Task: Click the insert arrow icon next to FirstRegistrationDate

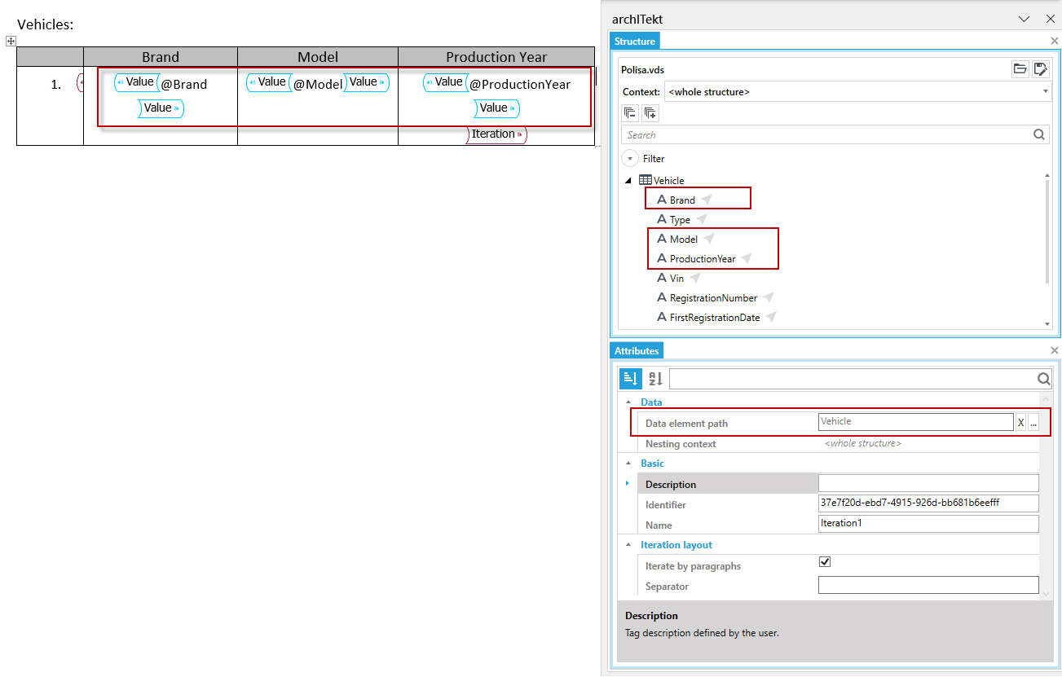Action: point(770,317)
